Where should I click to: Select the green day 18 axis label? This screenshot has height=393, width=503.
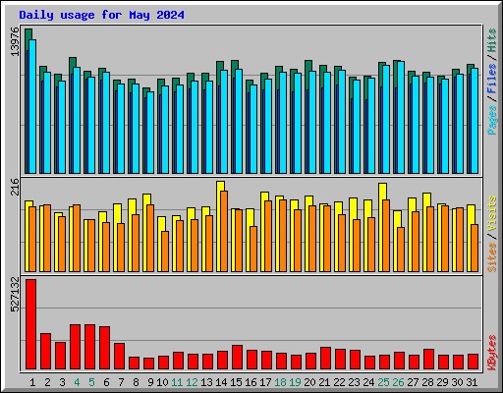tap(280, 382)
